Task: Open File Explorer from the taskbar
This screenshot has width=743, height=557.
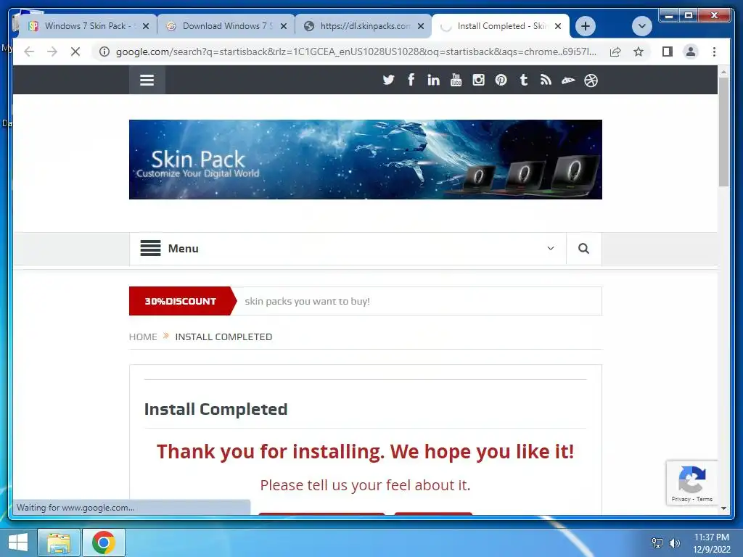Action: click(59, 542)
